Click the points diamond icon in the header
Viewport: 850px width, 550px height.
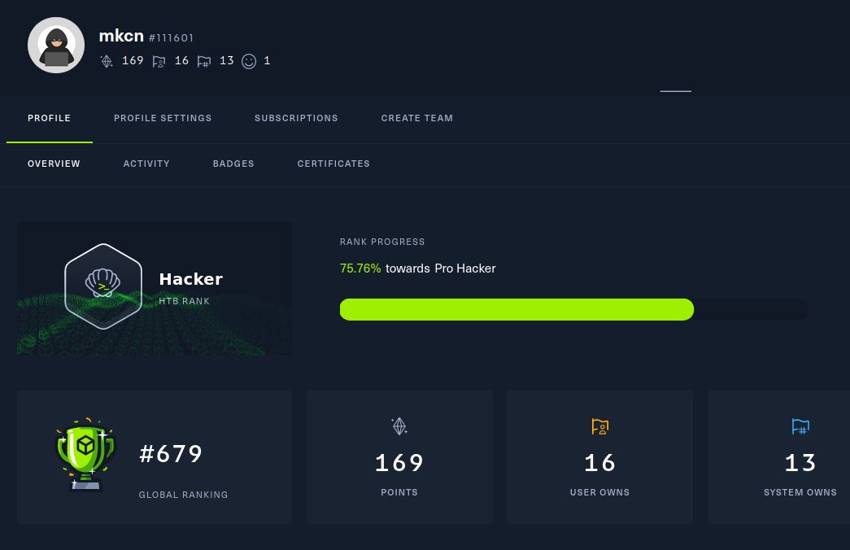pos(107,60)
